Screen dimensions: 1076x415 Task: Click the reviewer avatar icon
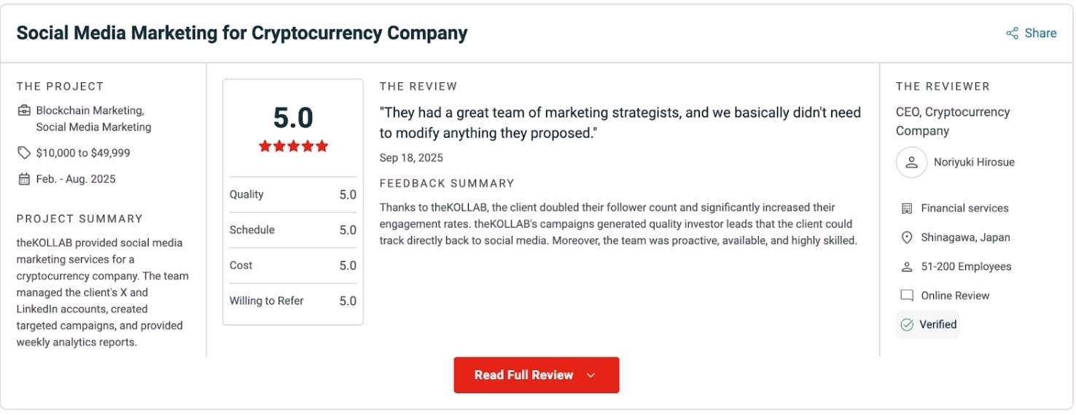(x=911, y=162)
